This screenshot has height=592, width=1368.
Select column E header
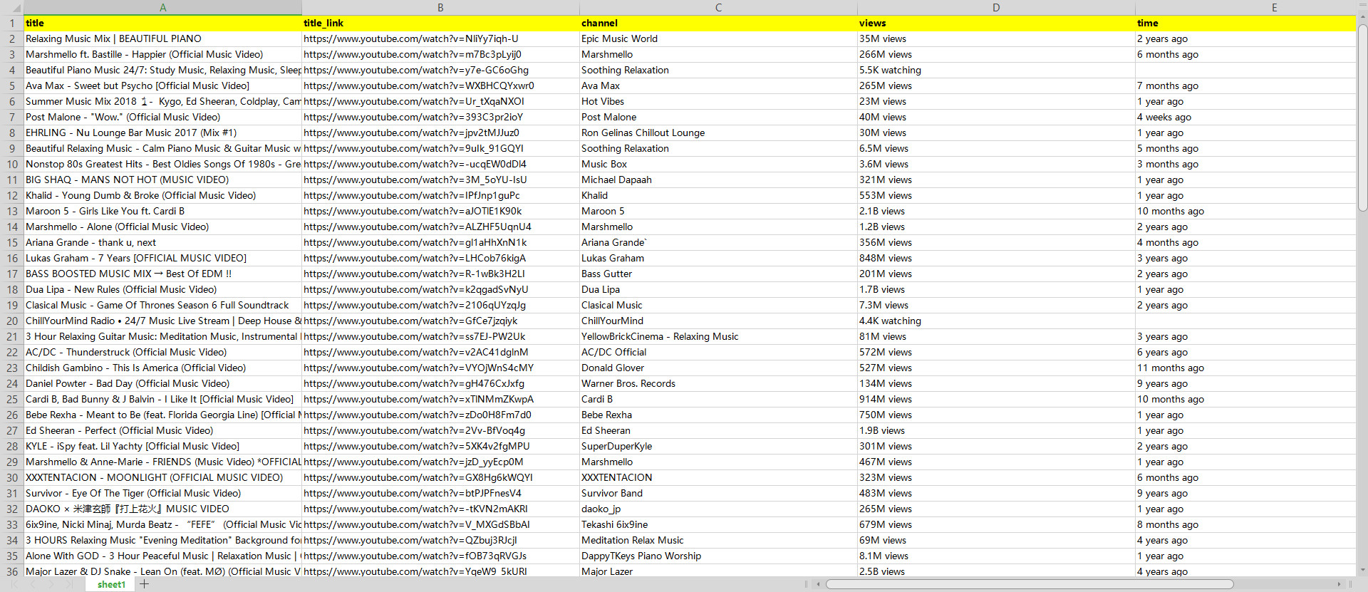[1245, 7]
